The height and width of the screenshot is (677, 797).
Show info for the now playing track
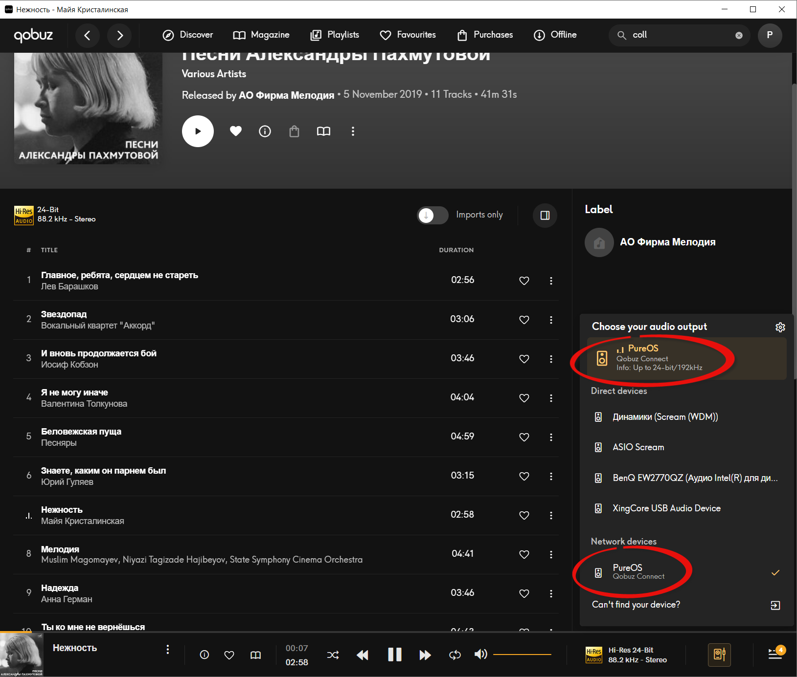tap(205, 655)
